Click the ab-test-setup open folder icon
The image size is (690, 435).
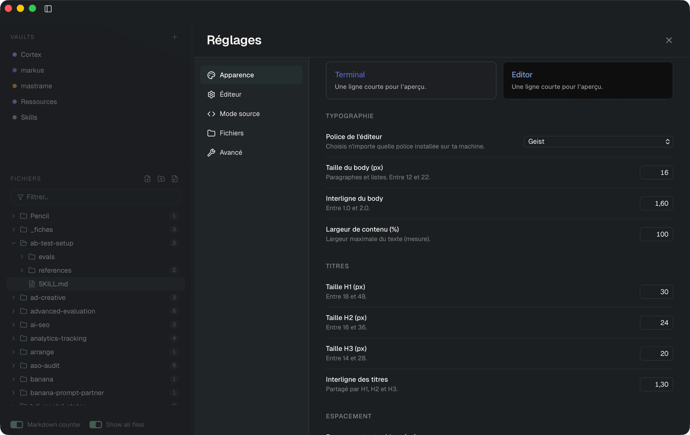[x=23, y=243]
